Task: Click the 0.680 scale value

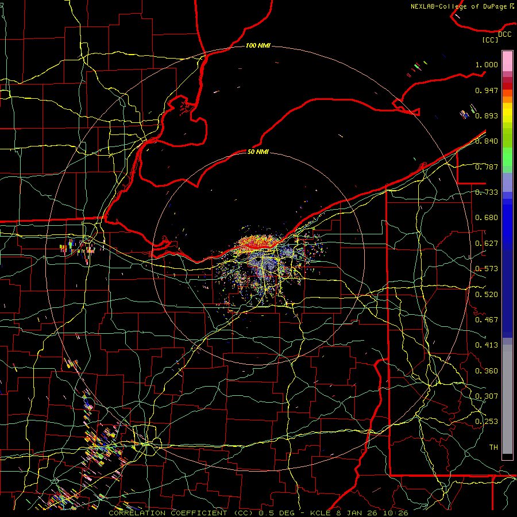Action: pyautogui.click(x=487, y=218)
